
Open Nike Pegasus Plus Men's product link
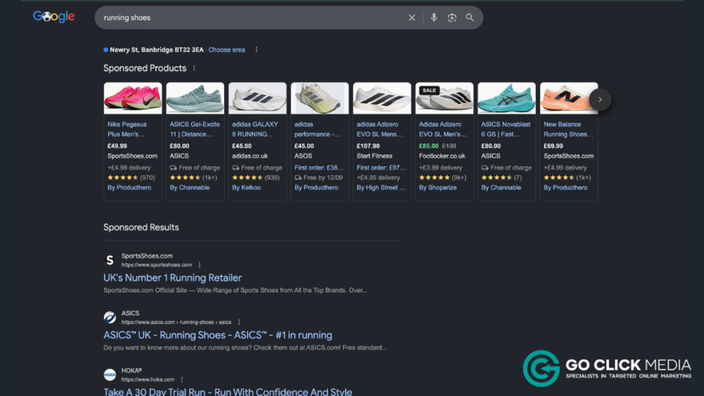(x=127, y=129)
